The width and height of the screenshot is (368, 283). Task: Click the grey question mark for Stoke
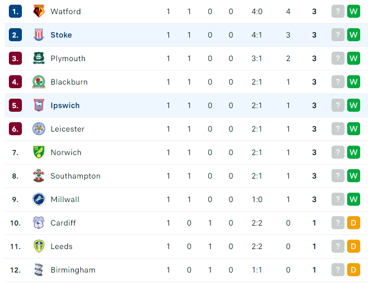point(338,35)
